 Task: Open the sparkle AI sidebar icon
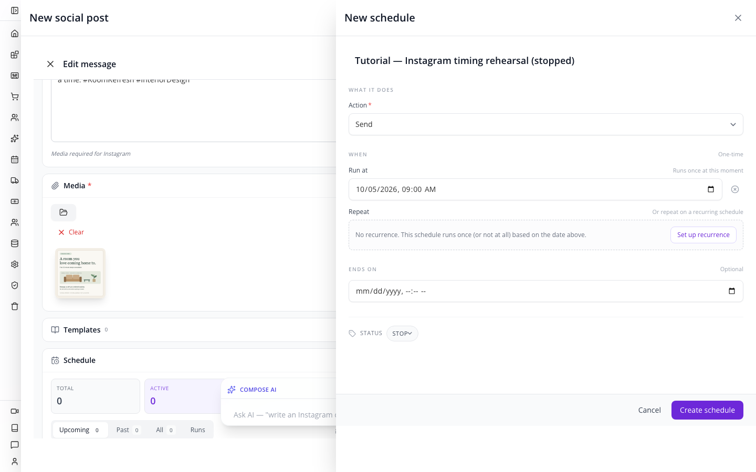(x=15, y=138)
